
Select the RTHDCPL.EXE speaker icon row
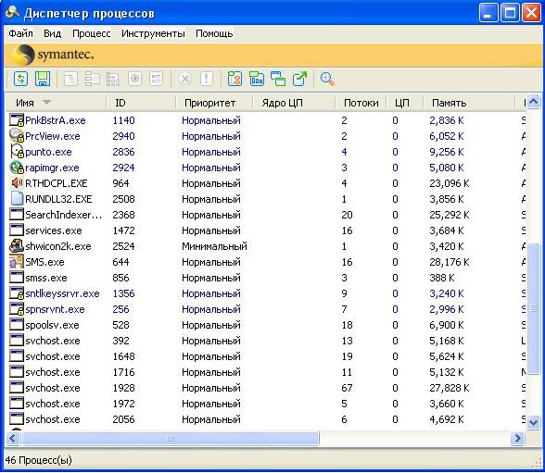266,183
